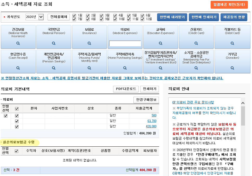Click magnifier icon under 현금영수증 tile
The width and height of the screenshot is (252, 176).
18,68
